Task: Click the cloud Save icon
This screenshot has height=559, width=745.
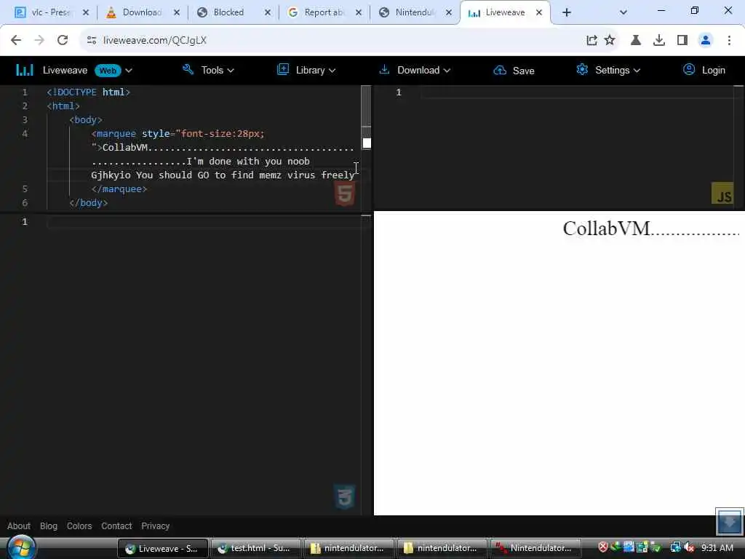Action: [500, 71]
